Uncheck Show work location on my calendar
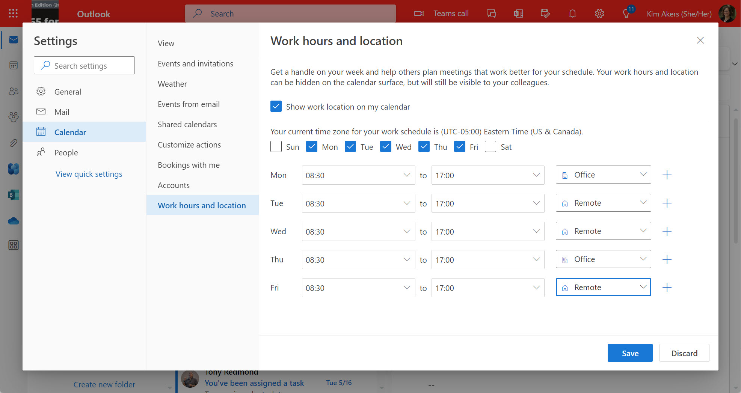The image size is (741, 393). pyautogui.click(x=276, y=107)
